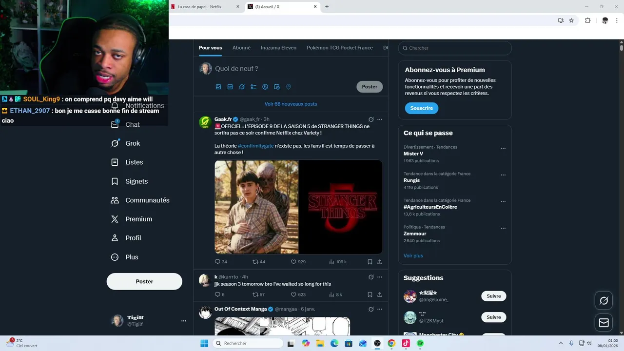Bookmark the Gaak.fr Stranger Things post
The image size is (624, 351).
click(370, 262)
